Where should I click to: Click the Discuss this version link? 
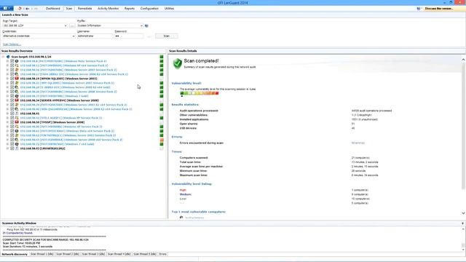(438, 9)
